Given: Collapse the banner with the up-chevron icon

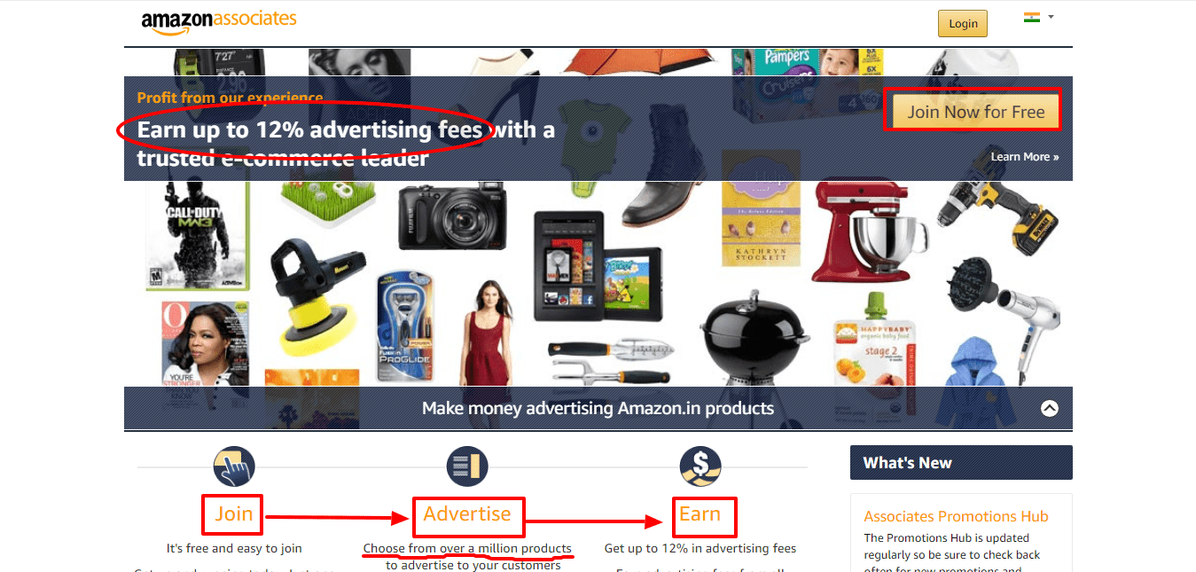Looking at the screenshot, I should 1050,409.
